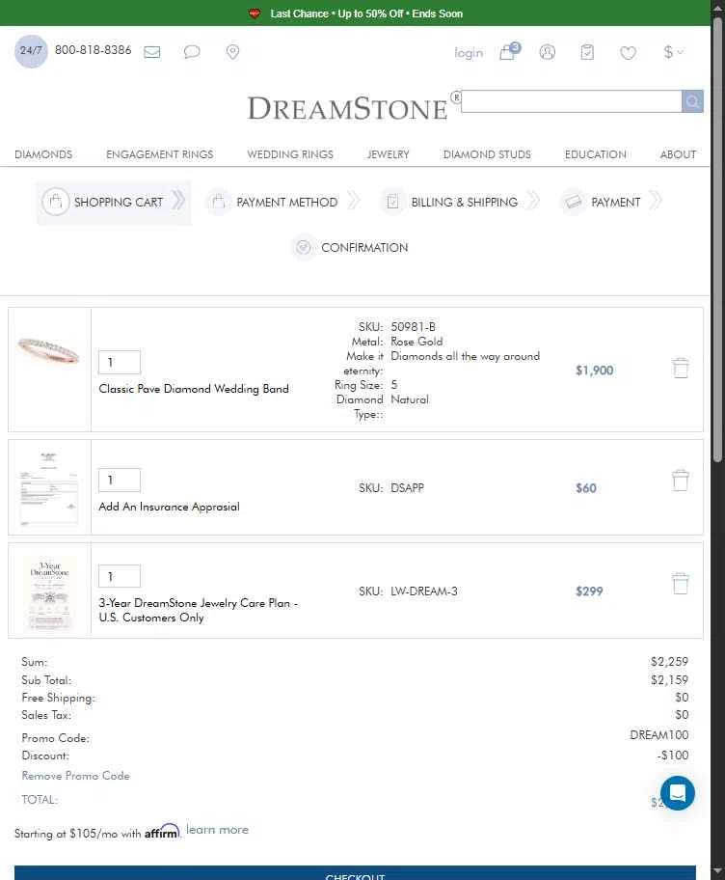Image resolution: width=725 pixels, height=880 pixels.
Task: Expand the dollar currency selector
Action: (x=673, y=52)
